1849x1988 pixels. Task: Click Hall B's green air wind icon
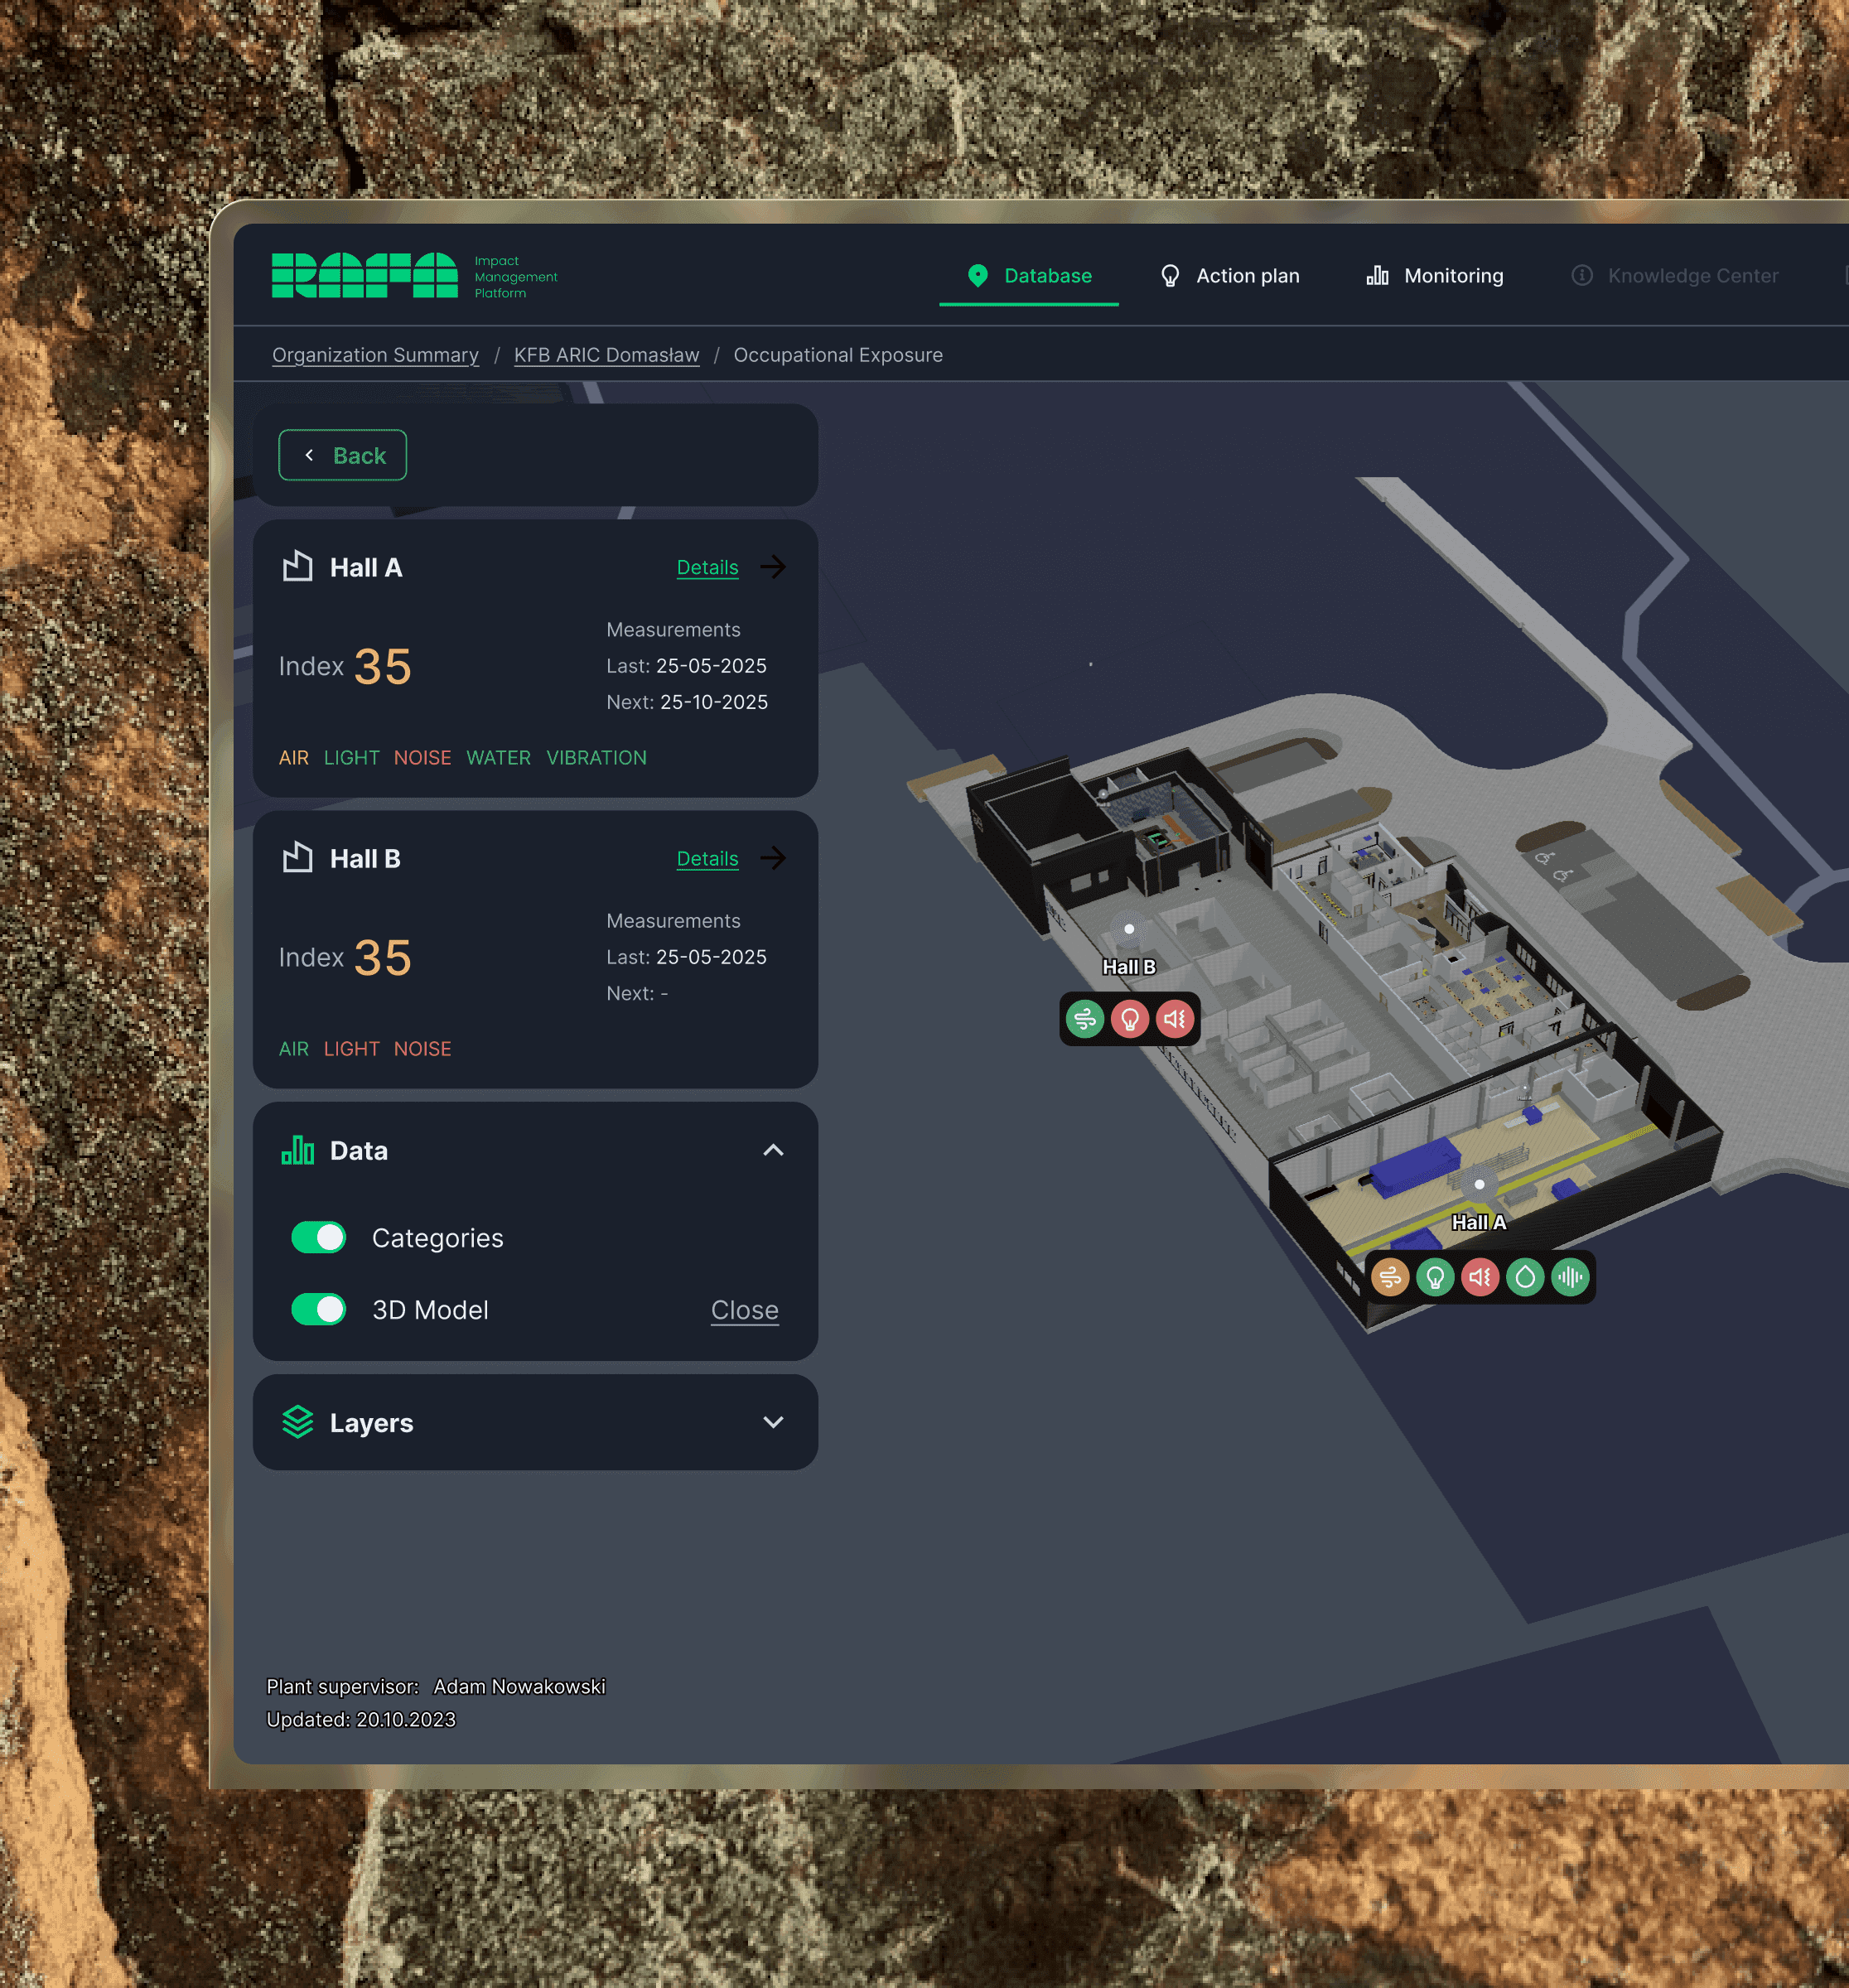pyautogui.click(x=1084, y=1019)
